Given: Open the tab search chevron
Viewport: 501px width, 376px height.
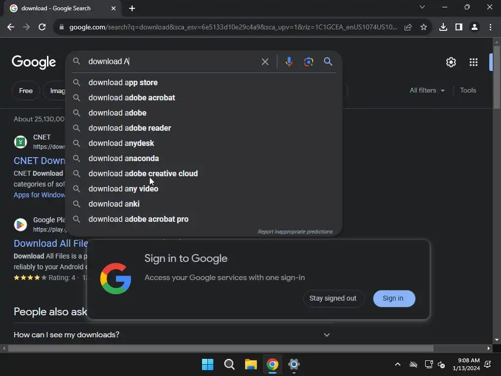Looking at the screenshot, I should [x=422, y=7].
